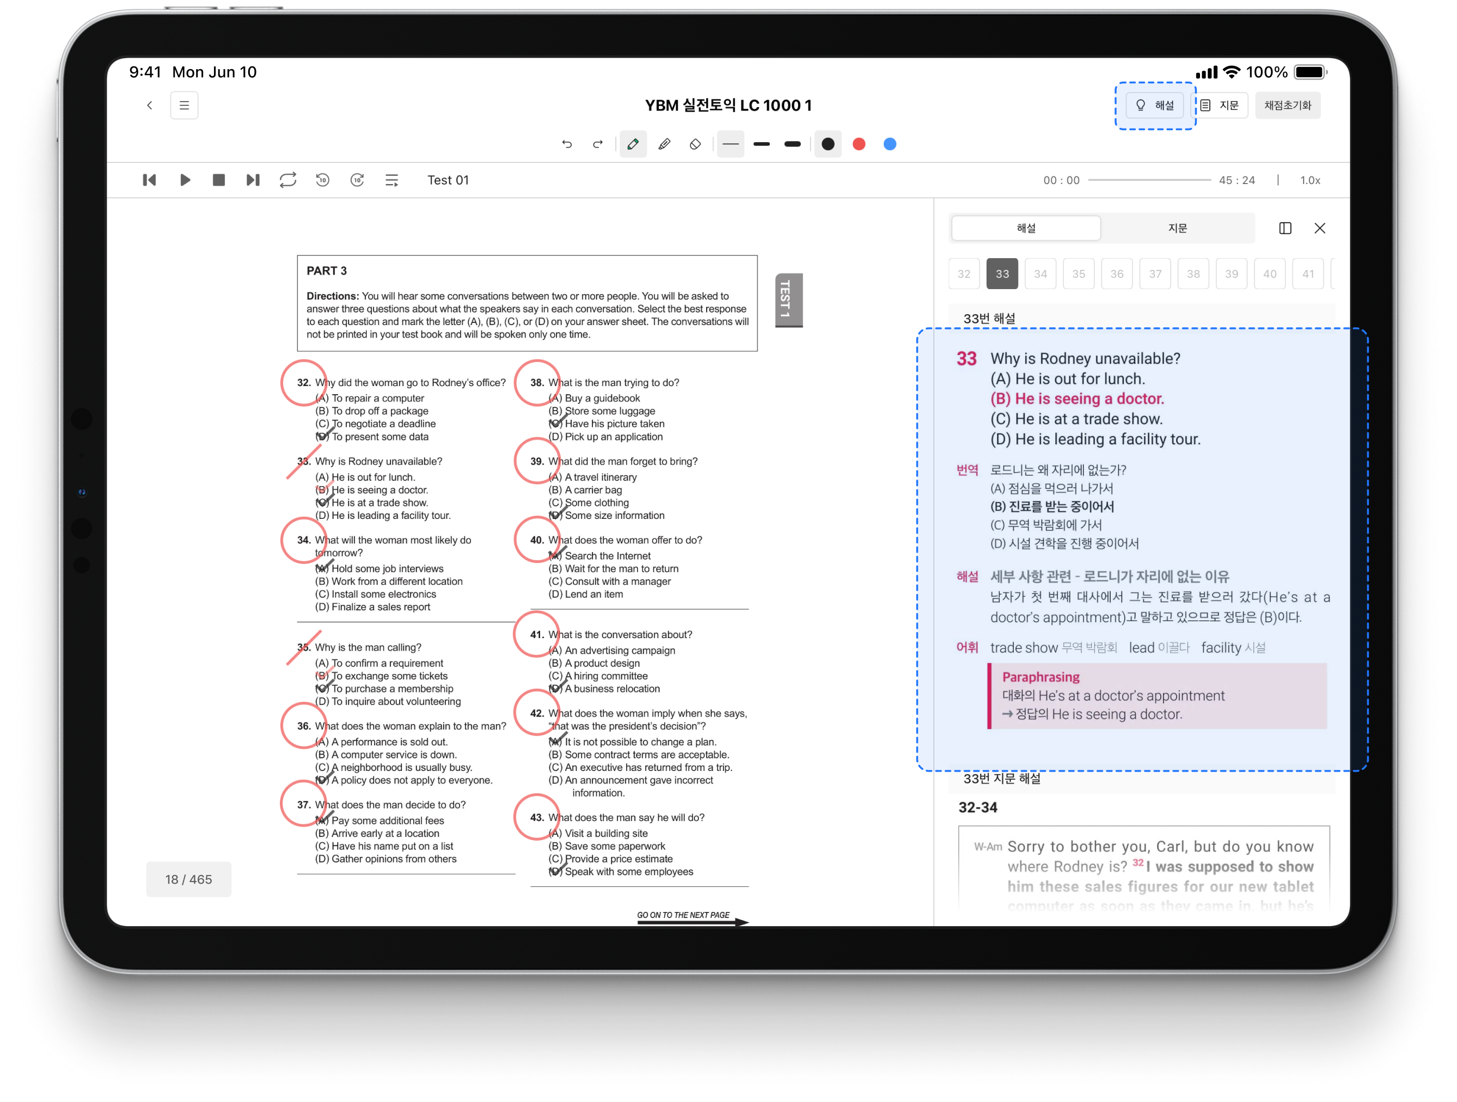The height and width of the screenshot is (1102, 1457).
Task: Change the 1.0x playback speed
Action: click(1309, 180)
